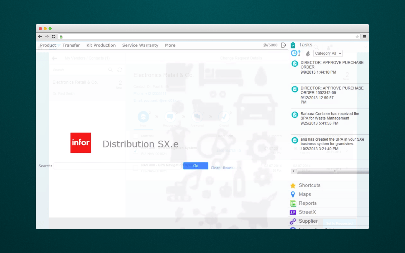Click the tasks scrollbar left arrow
The height and width of the screenshot is (253, 405).
pyautogui.click(x=294, y=171)
